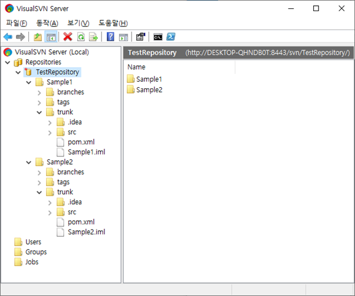The image size is (355, 296).
Task: Collapse the Repositories node
Action: click(x=8, y=62)
